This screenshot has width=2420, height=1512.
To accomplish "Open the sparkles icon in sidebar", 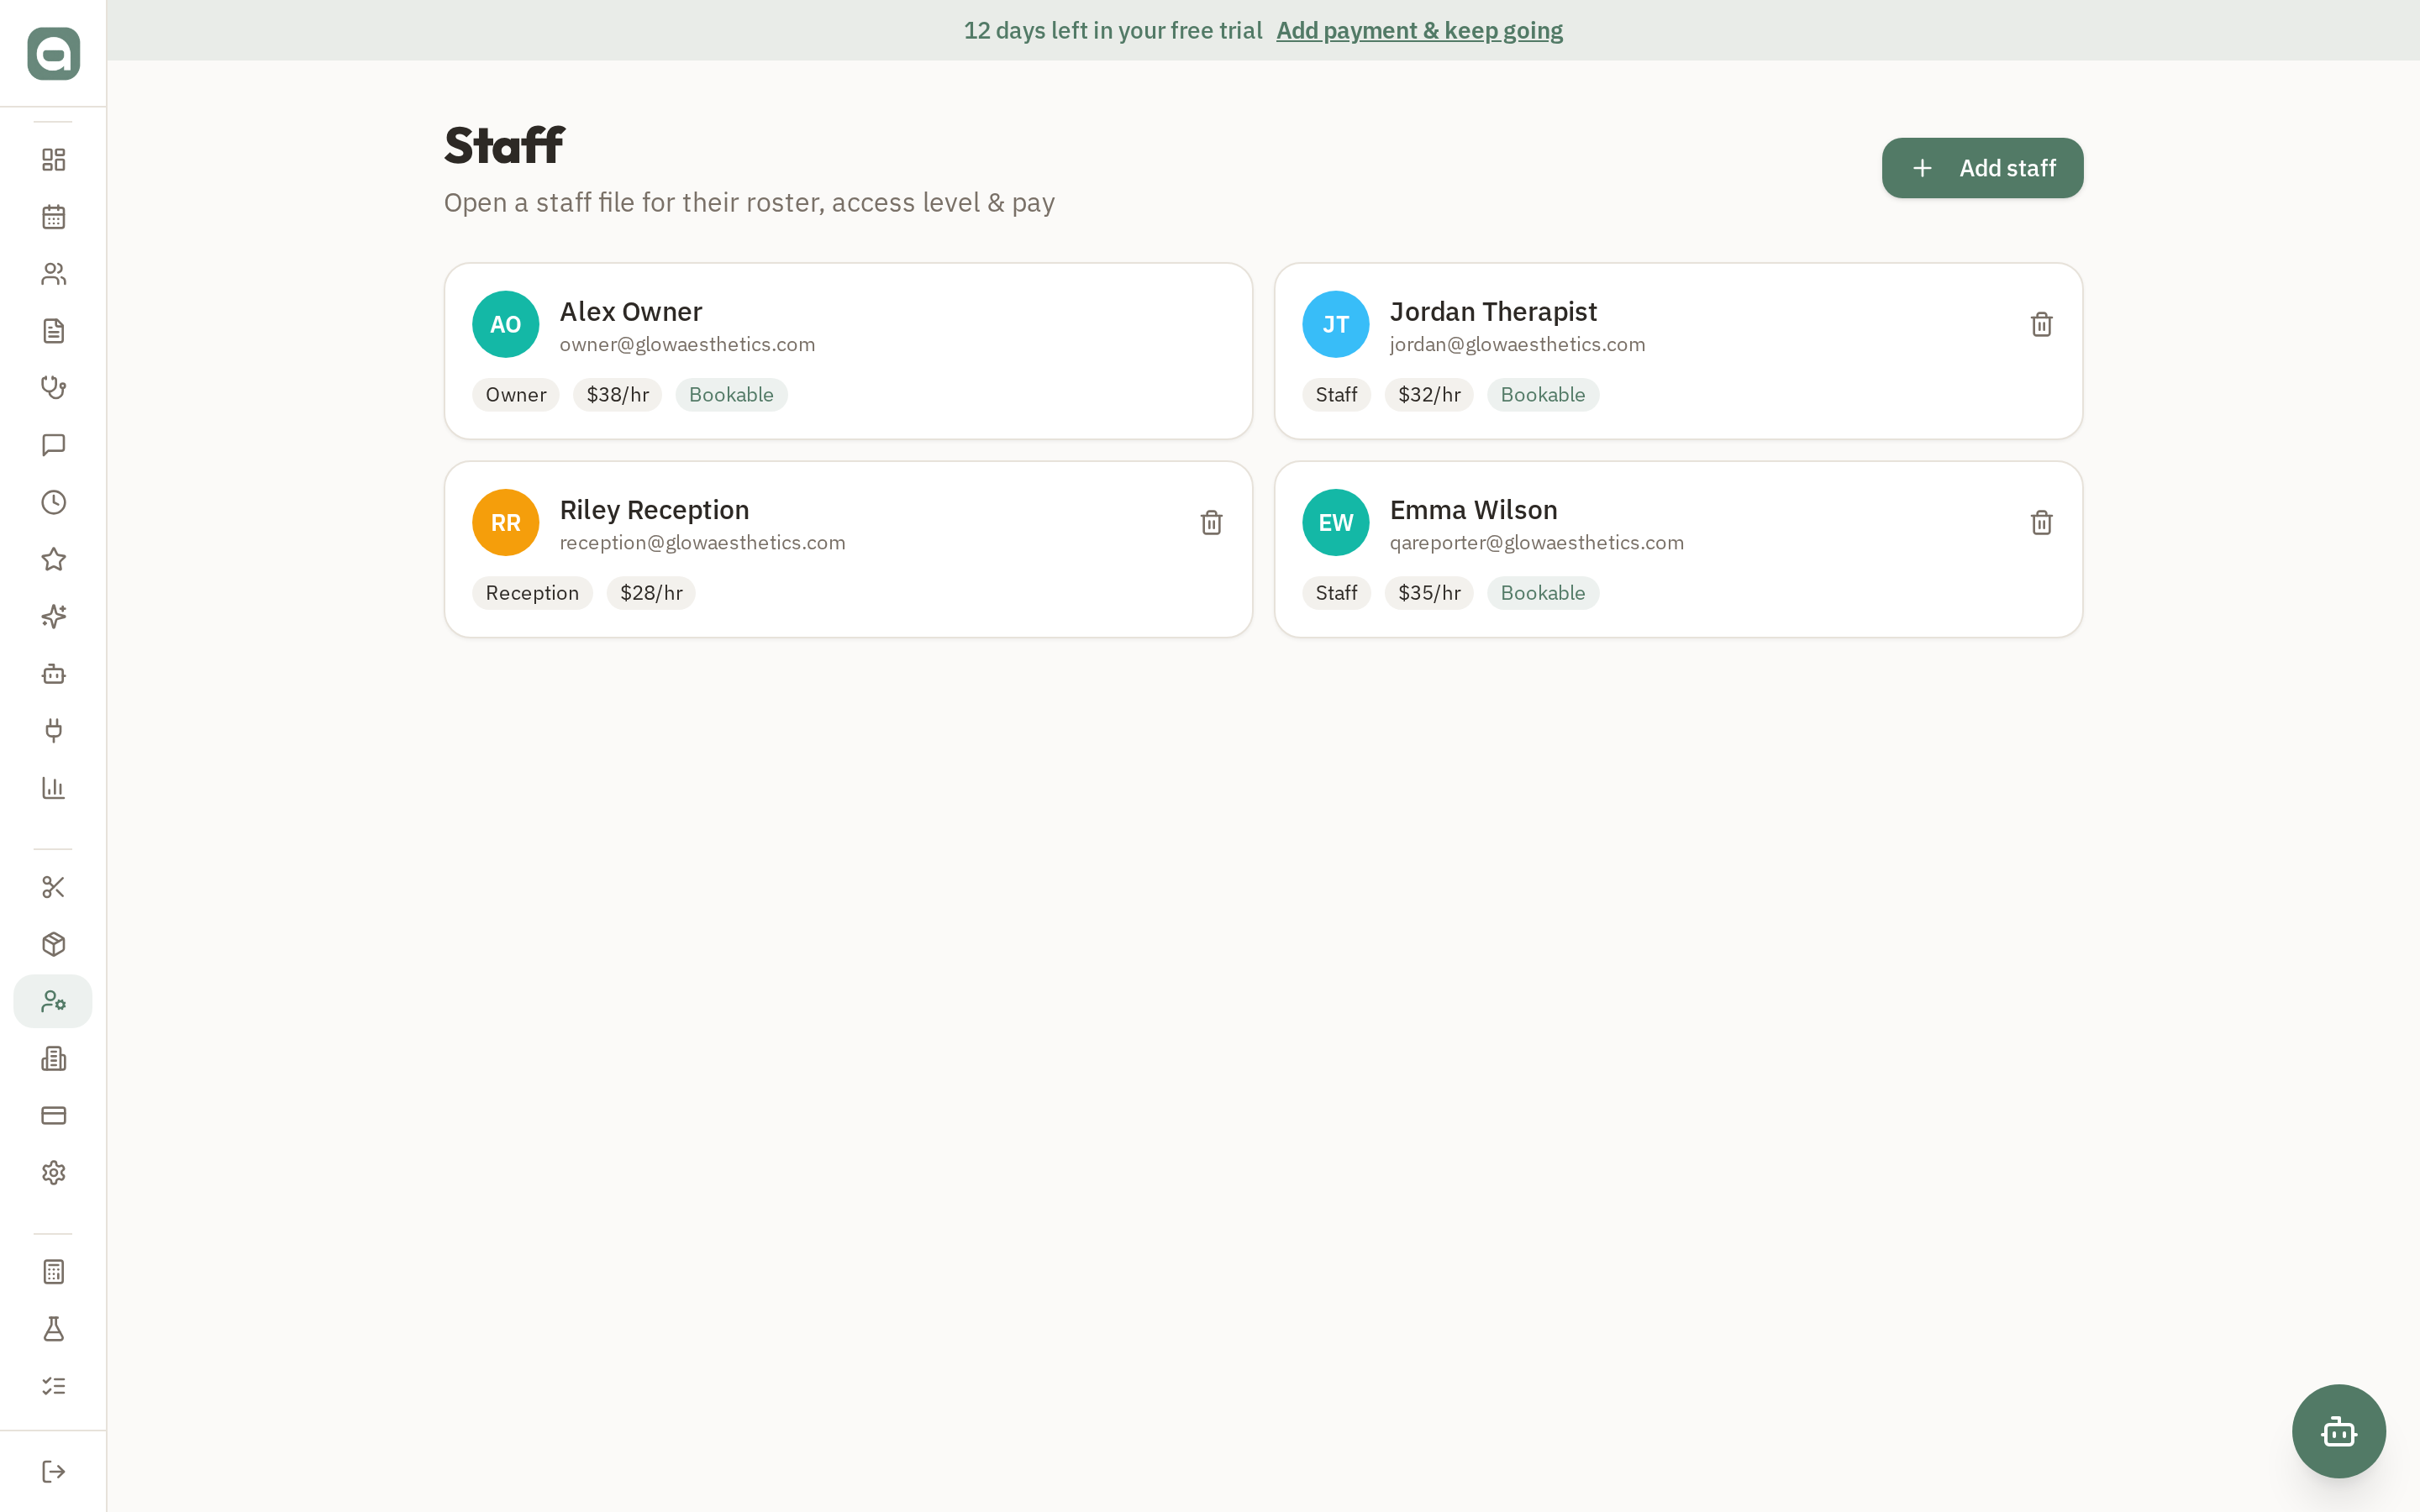I will (53, 616).
